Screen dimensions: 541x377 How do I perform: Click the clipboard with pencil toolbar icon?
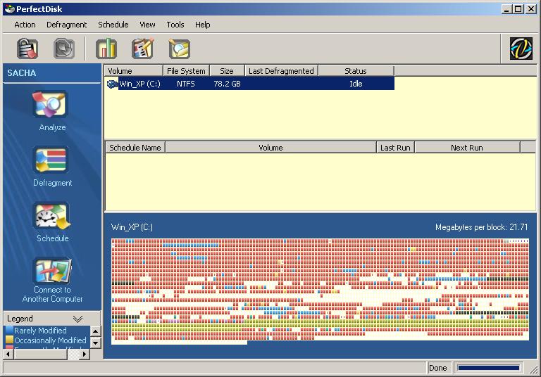coord(142,49)
